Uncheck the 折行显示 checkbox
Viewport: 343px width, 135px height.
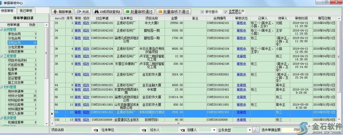coord(202,12)
